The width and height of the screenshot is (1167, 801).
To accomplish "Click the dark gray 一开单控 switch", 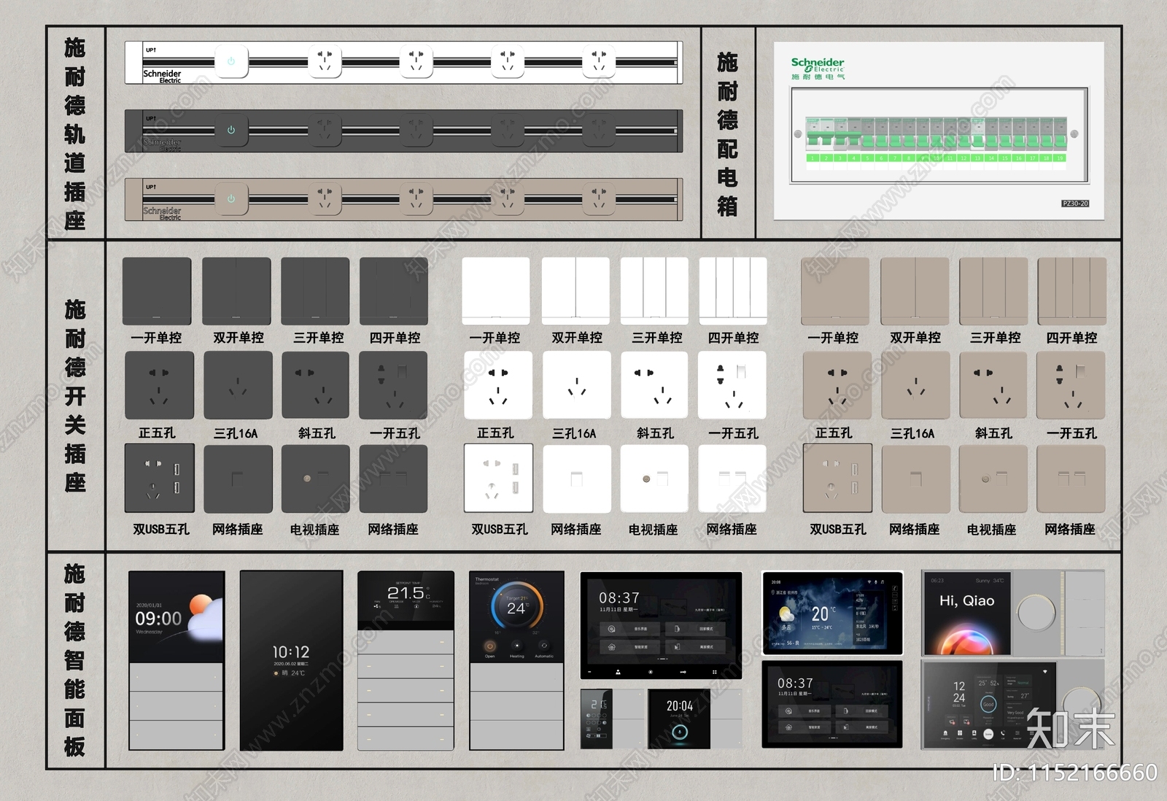I will click(x=157, y=291).
